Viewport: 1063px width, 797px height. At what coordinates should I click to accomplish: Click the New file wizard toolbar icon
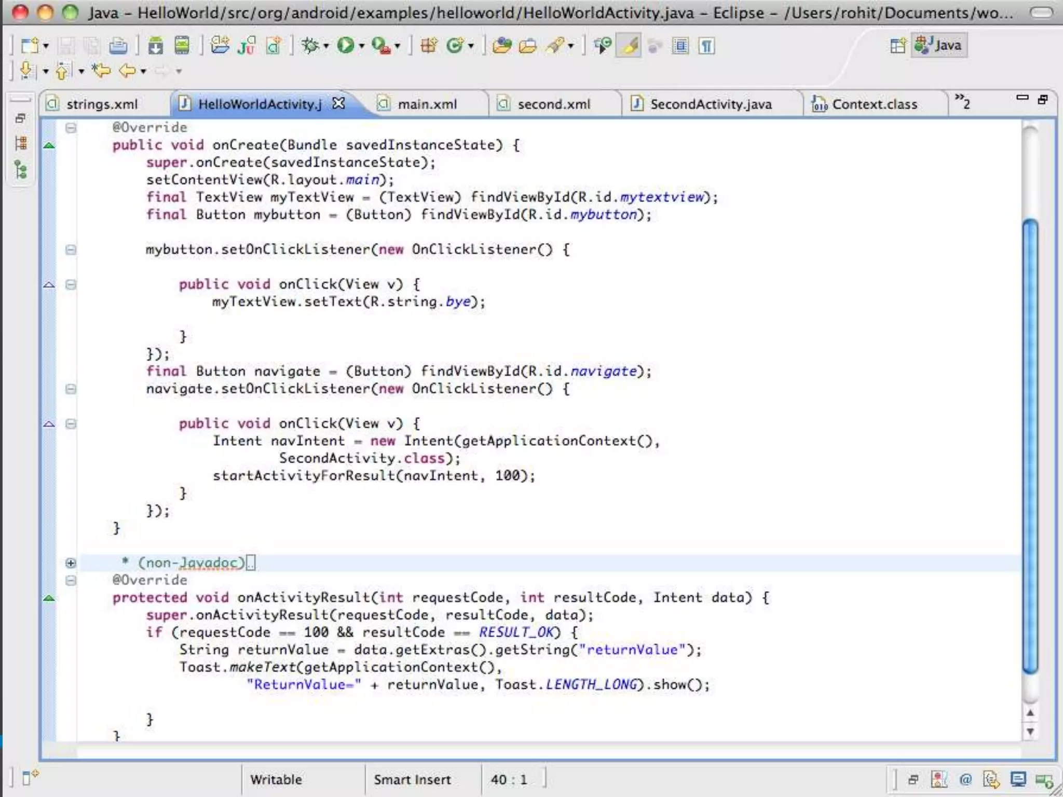pos(30,46)
